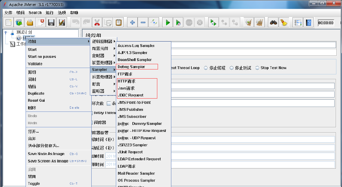Viewport: 342px width, 187px height.
Task: Open the Sampler submenu entry
Action: tap(103, 69)
